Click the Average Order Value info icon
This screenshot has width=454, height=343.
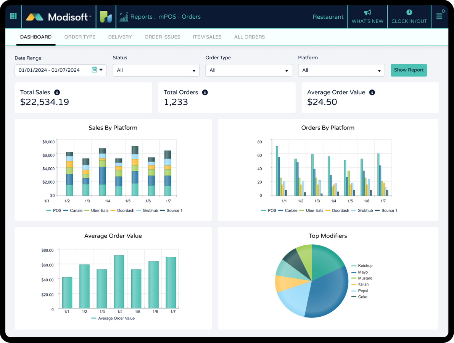coord(372,92)
